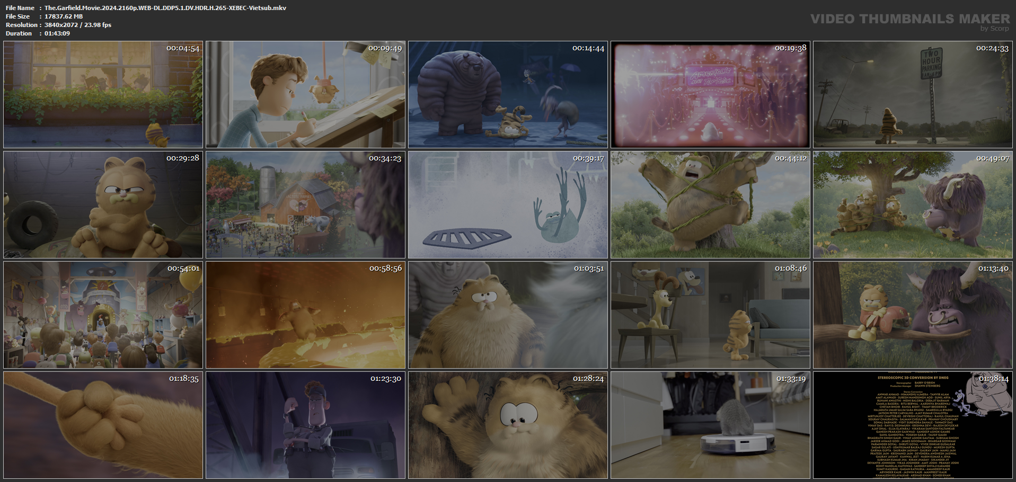
Task: Choose the credits frame at 01:38:14
Action: point(913,425)
